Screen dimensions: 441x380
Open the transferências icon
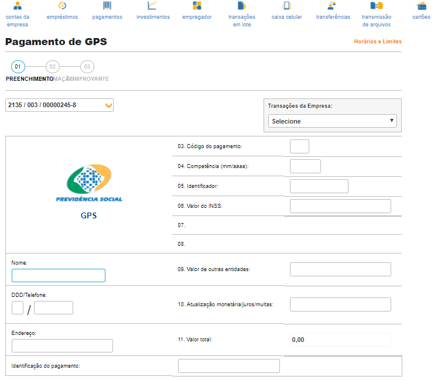tap(332, 6)
